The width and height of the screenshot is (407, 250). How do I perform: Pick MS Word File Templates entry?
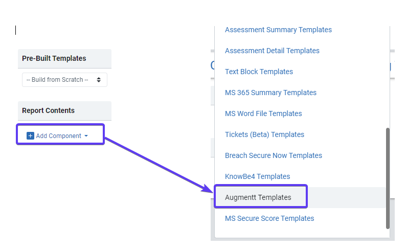(x=263, y=113)
